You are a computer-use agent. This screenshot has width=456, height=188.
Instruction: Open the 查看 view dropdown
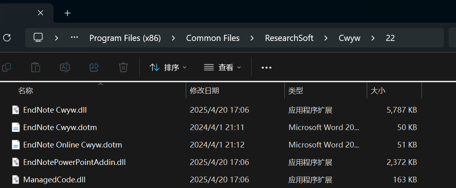[x=222, y=68]
